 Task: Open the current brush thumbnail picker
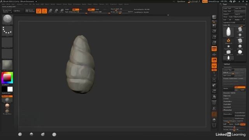[7, 19]
